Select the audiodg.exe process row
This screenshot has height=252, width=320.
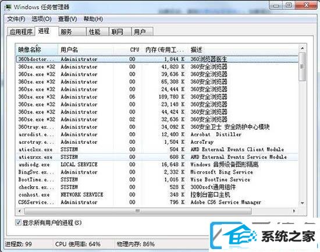tap(157, 164)
